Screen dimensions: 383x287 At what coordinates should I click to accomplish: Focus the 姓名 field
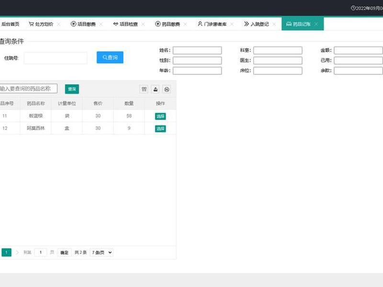coord(197,50)
